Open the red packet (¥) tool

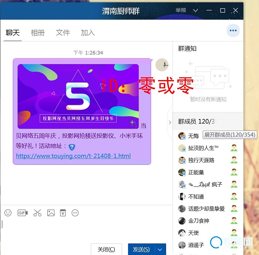click(x=63, y=213)
